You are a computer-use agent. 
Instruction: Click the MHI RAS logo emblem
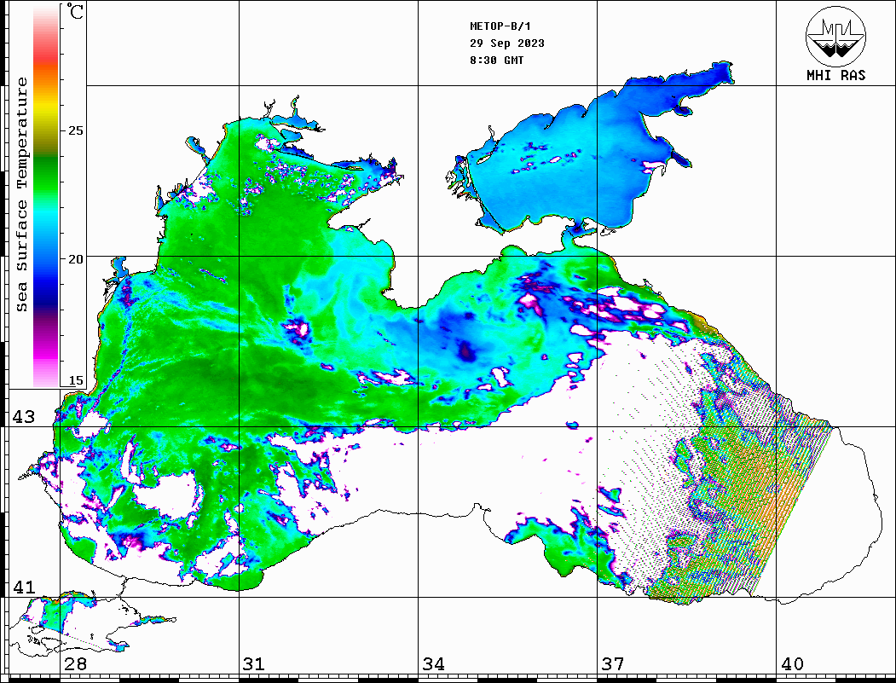click(835, 37)
